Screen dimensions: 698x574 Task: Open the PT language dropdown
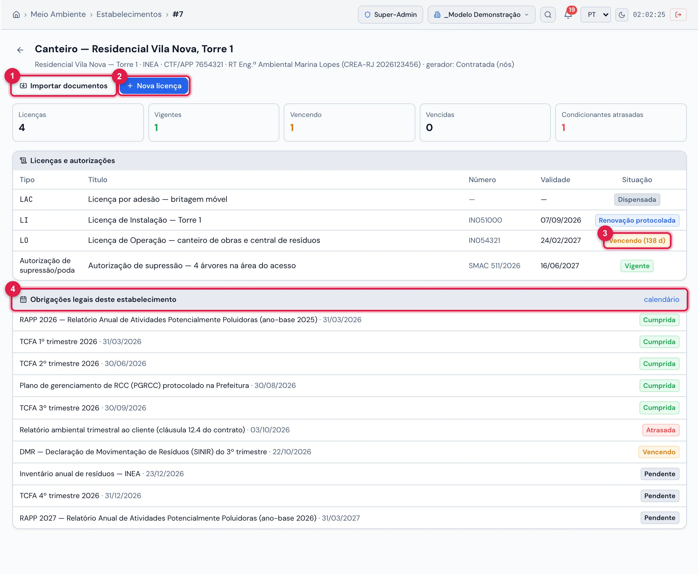595,15
